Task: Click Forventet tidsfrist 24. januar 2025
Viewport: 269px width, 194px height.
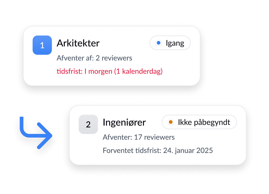Action: pos(158,150)
